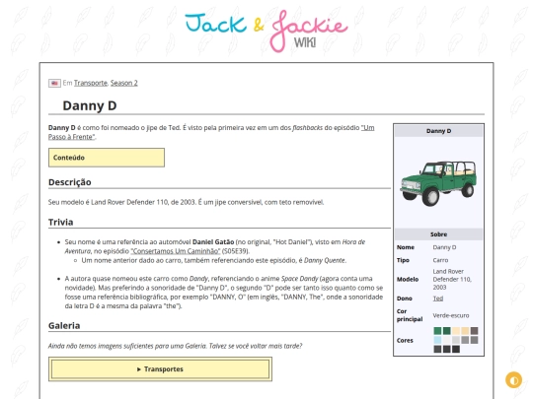Screen dimensions: 533x399
Task: Click the "Verde-escuro" value in infobox
Action: [x=451, y=315]
